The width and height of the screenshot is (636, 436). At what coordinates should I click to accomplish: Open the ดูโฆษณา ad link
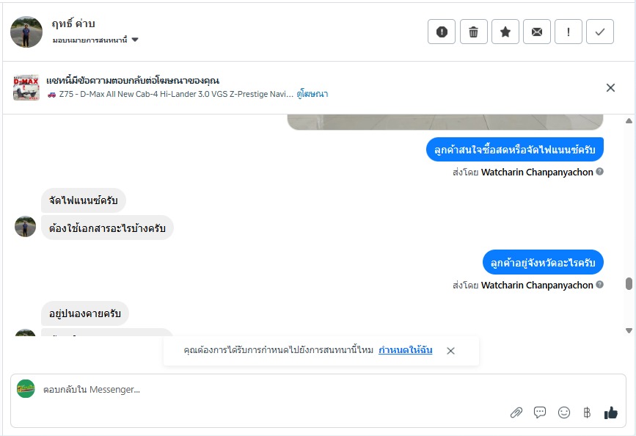coord(312,94)
